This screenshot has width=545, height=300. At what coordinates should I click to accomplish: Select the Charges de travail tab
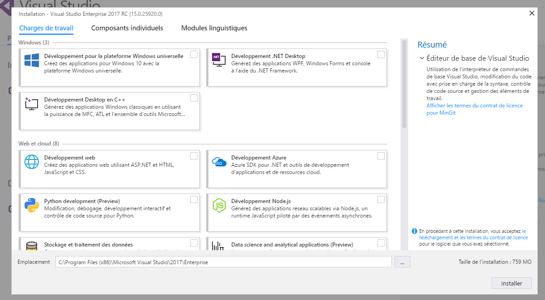tap(46, 28)
